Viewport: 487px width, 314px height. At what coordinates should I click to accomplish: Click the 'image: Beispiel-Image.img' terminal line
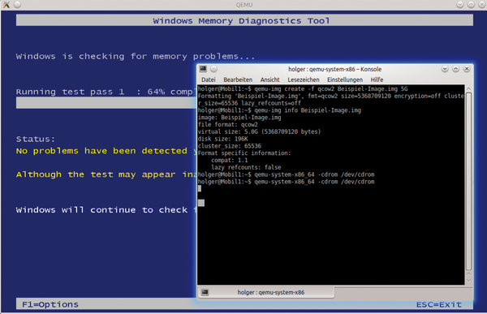(x=239, y=118)
